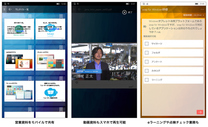
Task: Open the アンケートアプリ slide thumbnail
Action: pyautogui.click(x=50, y=60)
